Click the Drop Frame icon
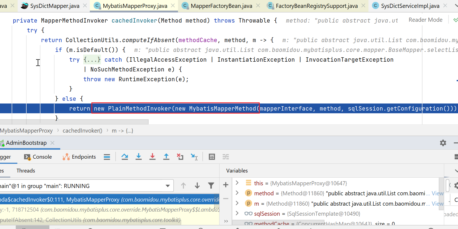The height and width of the screenshot is (229, 458). [180, 157]
